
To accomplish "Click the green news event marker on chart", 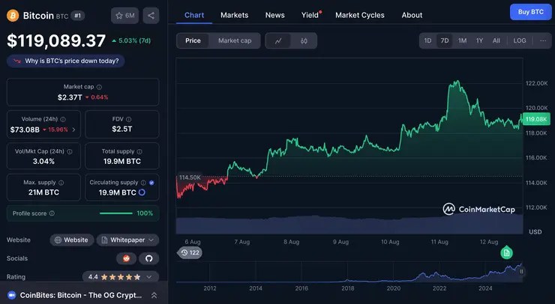I will 507,253.
